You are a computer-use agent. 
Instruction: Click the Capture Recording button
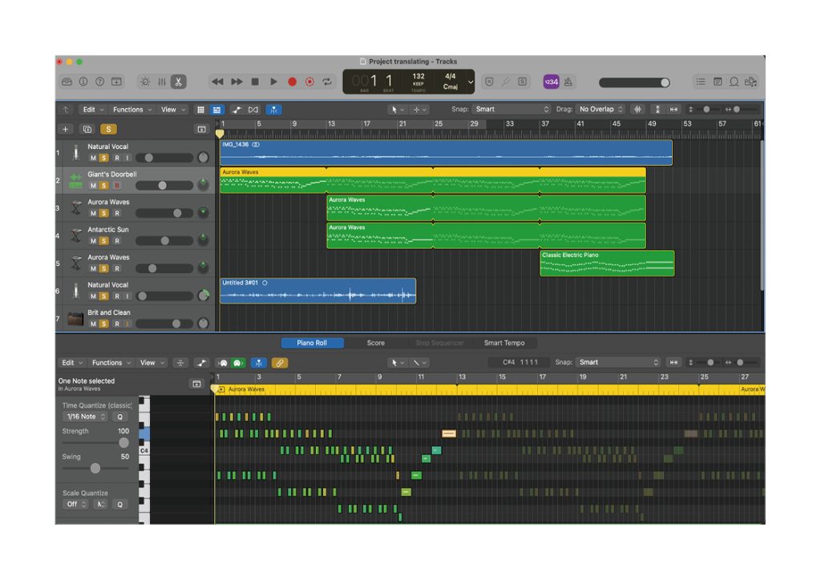click(x=309, y=82)
